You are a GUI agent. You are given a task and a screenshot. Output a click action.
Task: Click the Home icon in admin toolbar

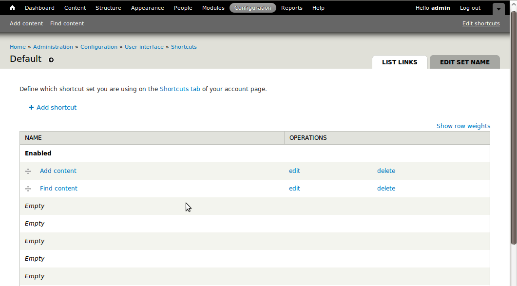12,8
